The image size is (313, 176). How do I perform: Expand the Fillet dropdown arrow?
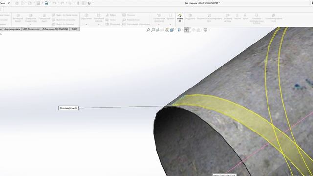86,25
